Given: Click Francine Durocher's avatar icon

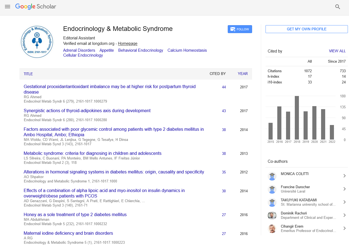Looking at the screenshot, I should click(272, 189).
